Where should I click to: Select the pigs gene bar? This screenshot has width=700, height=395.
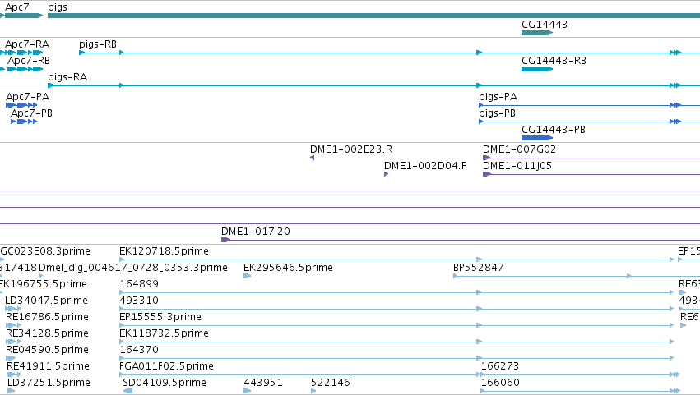pos(373,16)
